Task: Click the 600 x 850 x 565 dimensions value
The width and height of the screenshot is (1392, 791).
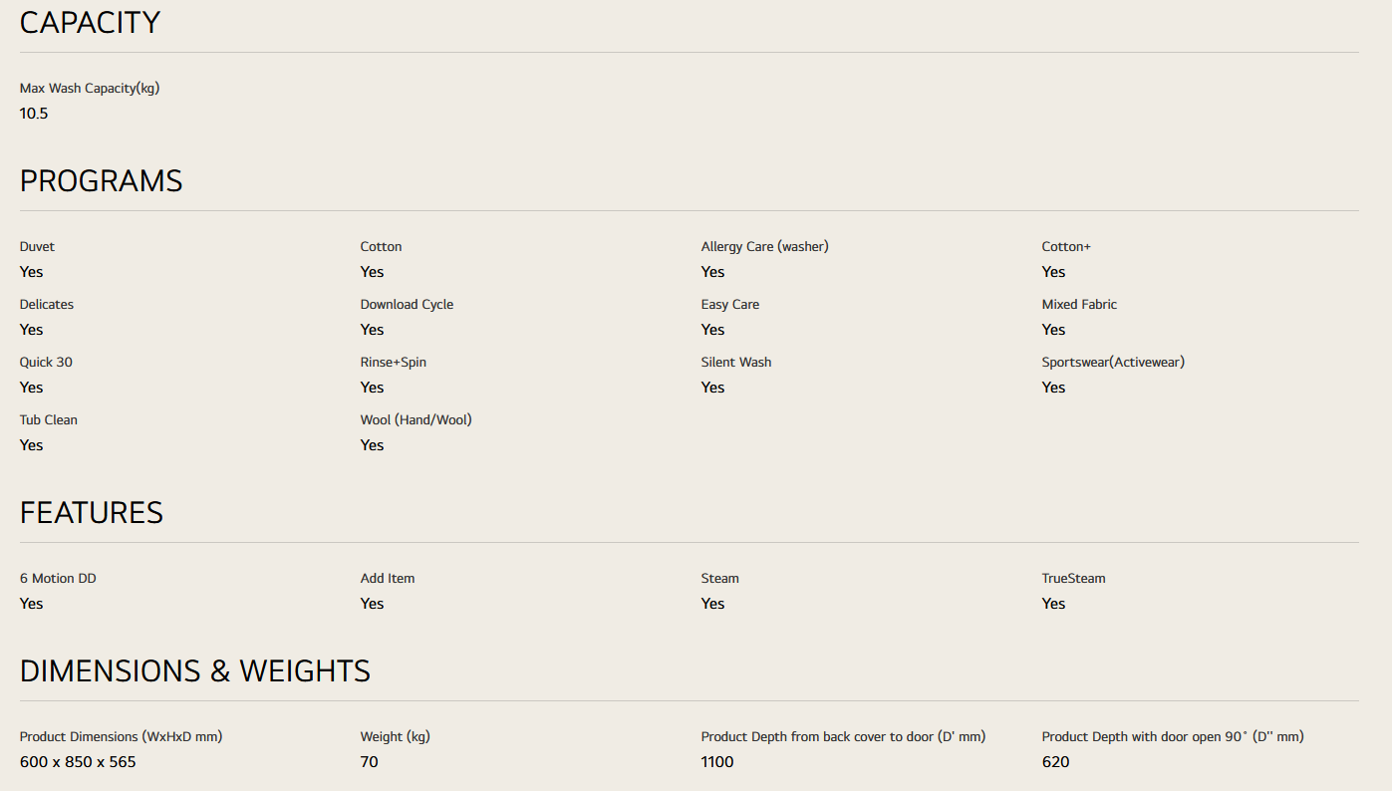Action: coord(78,762)
